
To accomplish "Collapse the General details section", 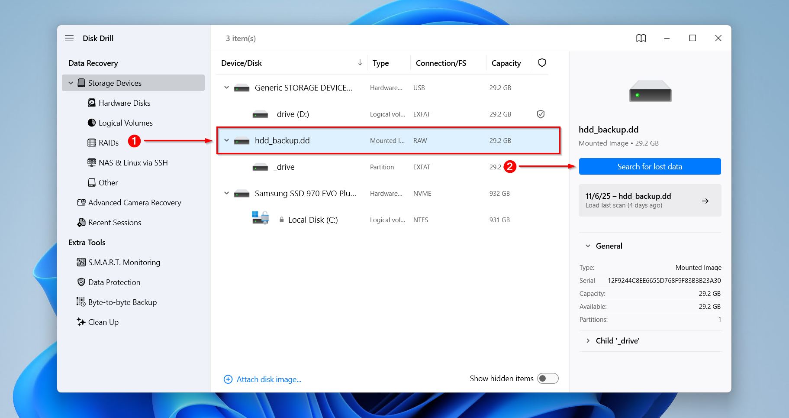I will click(x=588, y=246).
